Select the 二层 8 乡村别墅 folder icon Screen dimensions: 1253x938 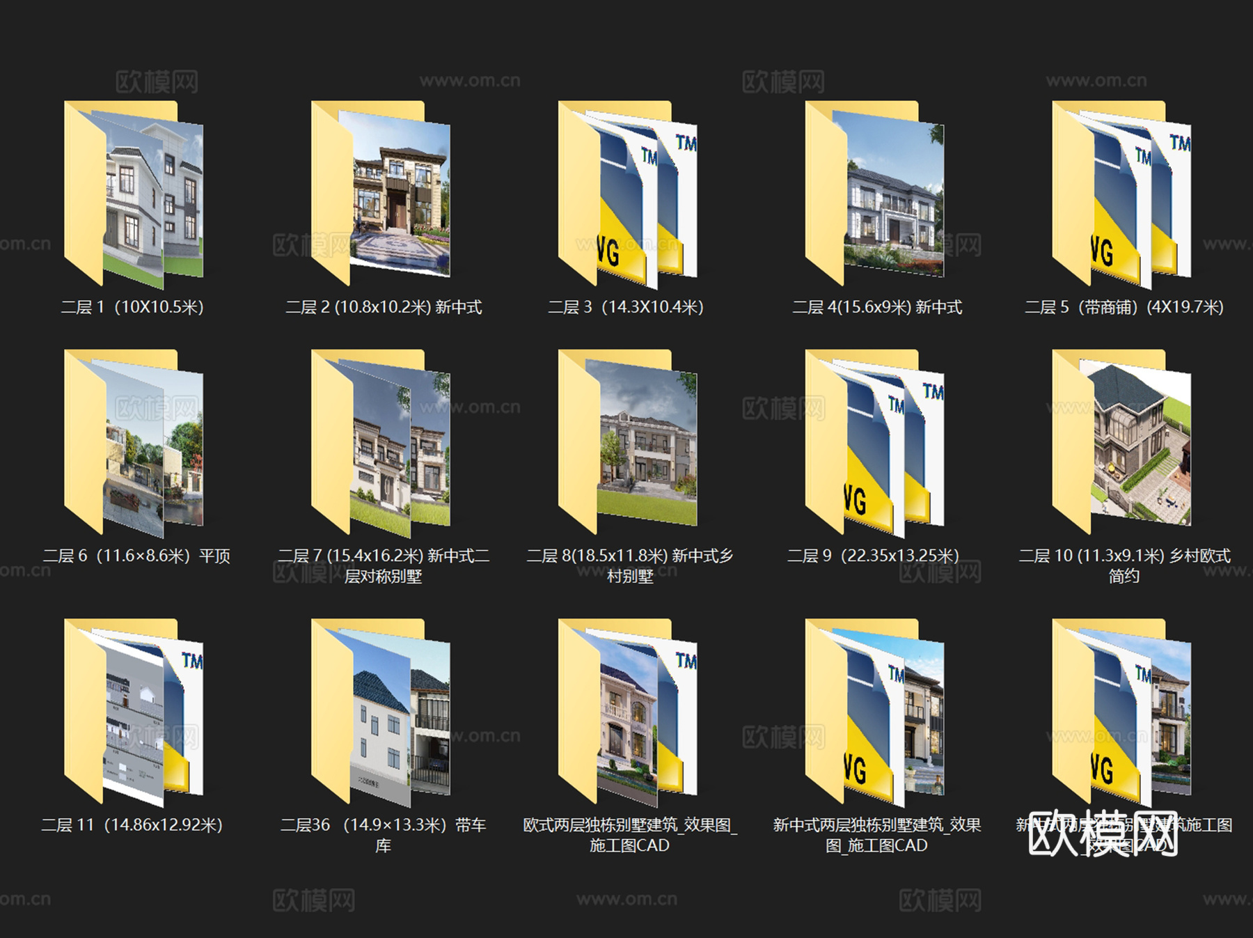[628, 443]
